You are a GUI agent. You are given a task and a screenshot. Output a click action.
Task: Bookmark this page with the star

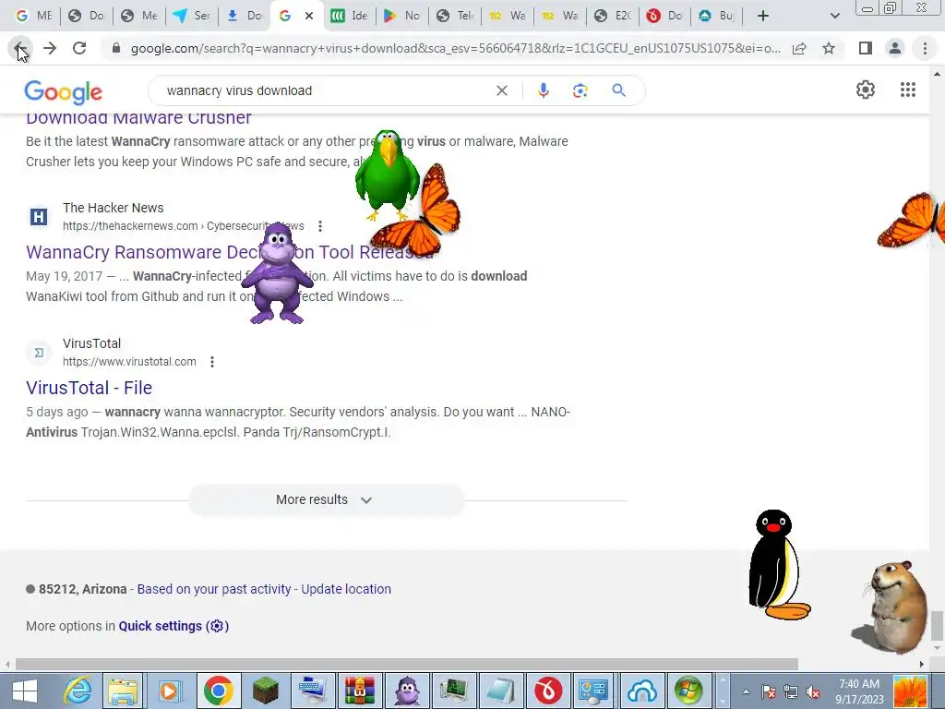point(829,48)
